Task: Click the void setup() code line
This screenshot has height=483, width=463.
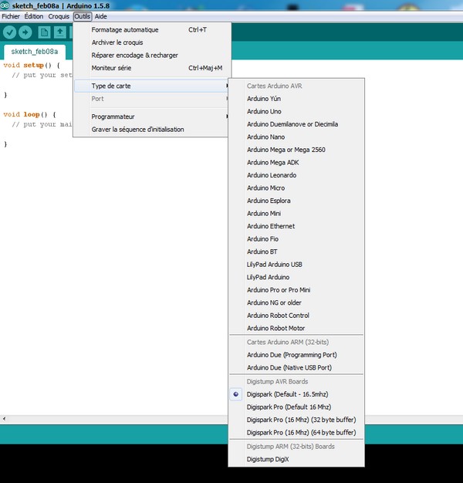Action: pyautogui.click(x=32, y=65)
